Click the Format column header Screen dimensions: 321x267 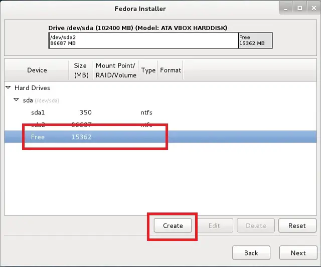coord(171,70)
